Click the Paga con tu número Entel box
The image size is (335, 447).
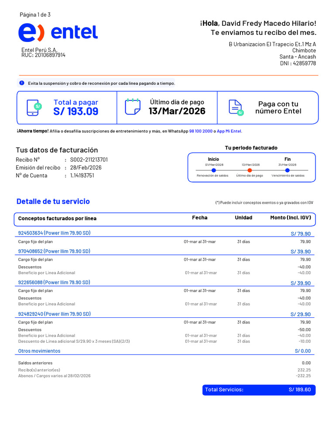coord(268,108)
